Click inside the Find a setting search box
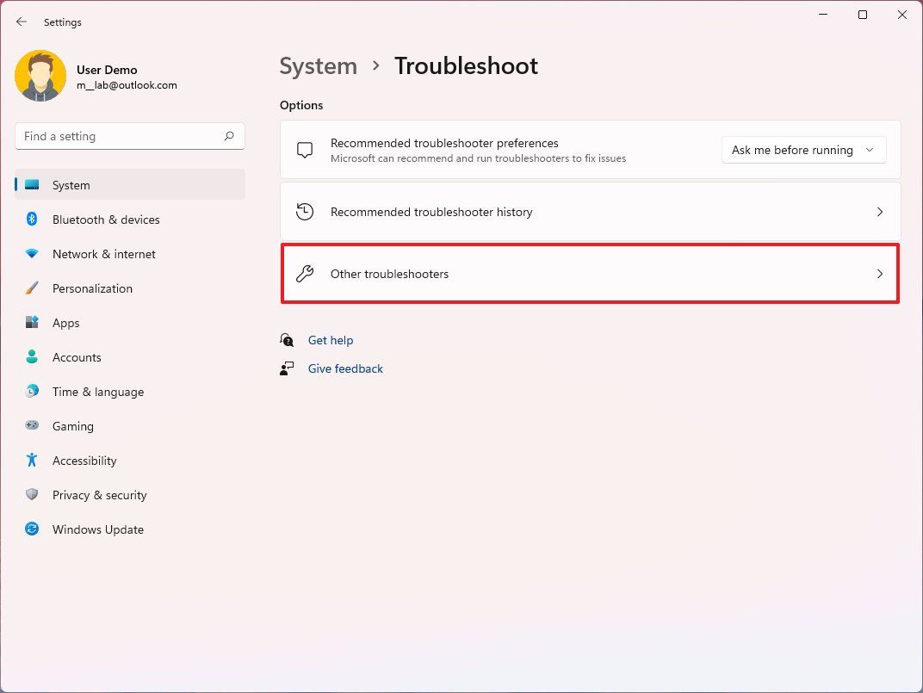Image resolution: width=923 pixels, height=693 pixels. 129,135
